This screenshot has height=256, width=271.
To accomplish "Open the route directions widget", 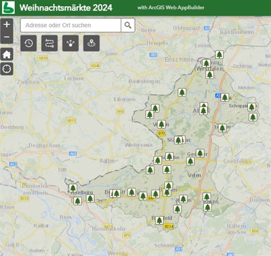I will point(49,43).
